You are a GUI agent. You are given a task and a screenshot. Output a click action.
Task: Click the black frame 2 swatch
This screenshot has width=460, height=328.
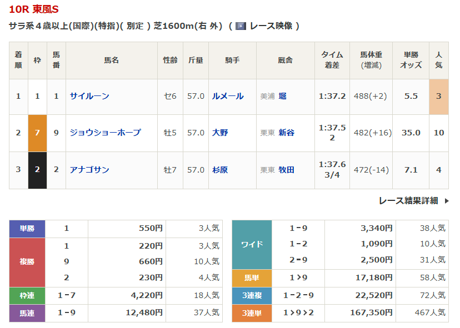click(37, 170)
